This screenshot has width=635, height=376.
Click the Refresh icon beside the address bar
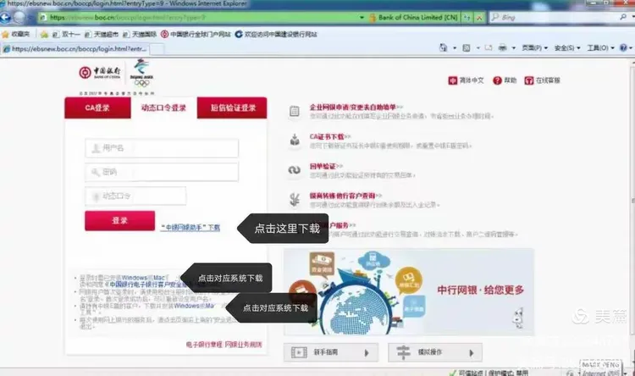click(467, 18)
